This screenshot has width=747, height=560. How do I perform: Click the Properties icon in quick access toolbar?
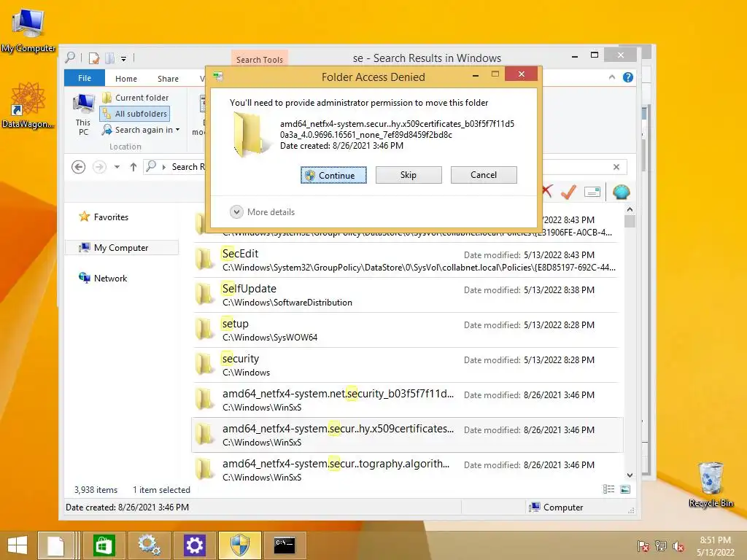point(94,58)
